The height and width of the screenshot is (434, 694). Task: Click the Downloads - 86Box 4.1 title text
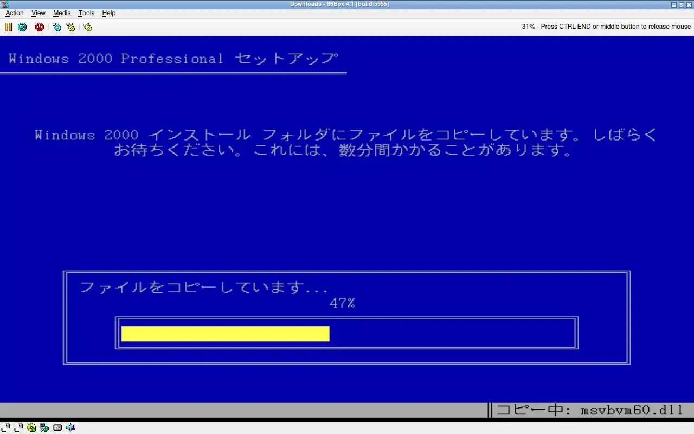339,4
